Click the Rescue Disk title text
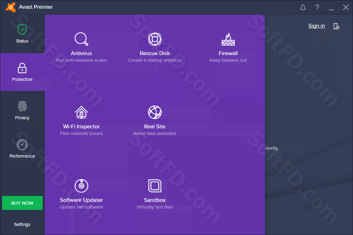This screenshot has height=235, width=353. [155, 53]
